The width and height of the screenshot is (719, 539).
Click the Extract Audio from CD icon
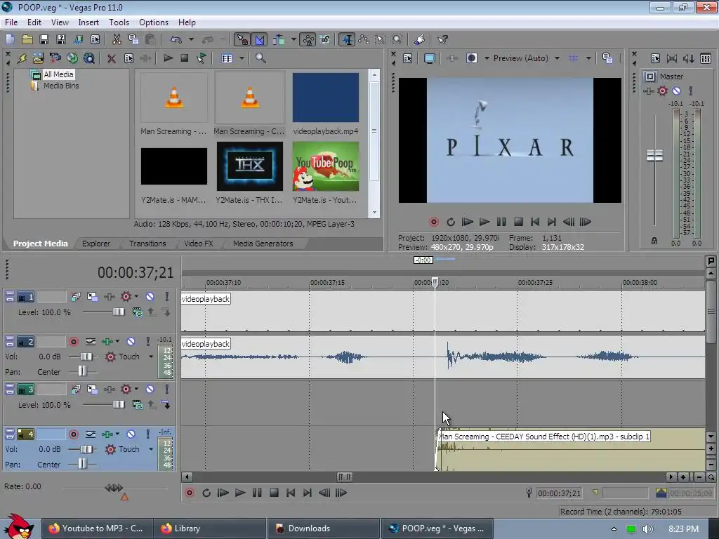click(x=72, y=58)
